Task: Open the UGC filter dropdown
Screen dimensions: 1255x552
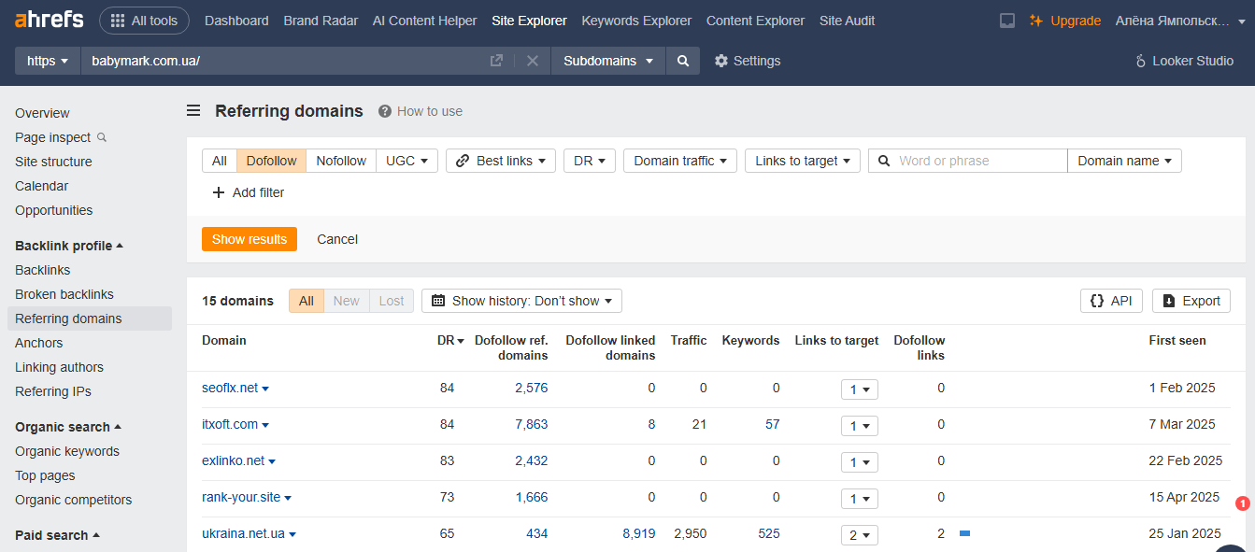Action: (407, 161)
